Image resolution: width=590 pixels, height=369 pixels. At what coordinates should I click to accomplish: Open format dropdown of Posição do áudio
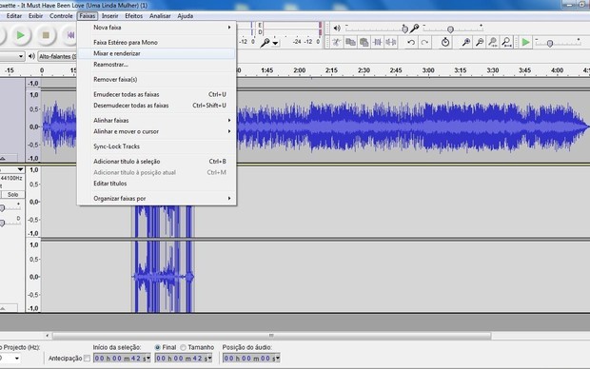(278, 359)
